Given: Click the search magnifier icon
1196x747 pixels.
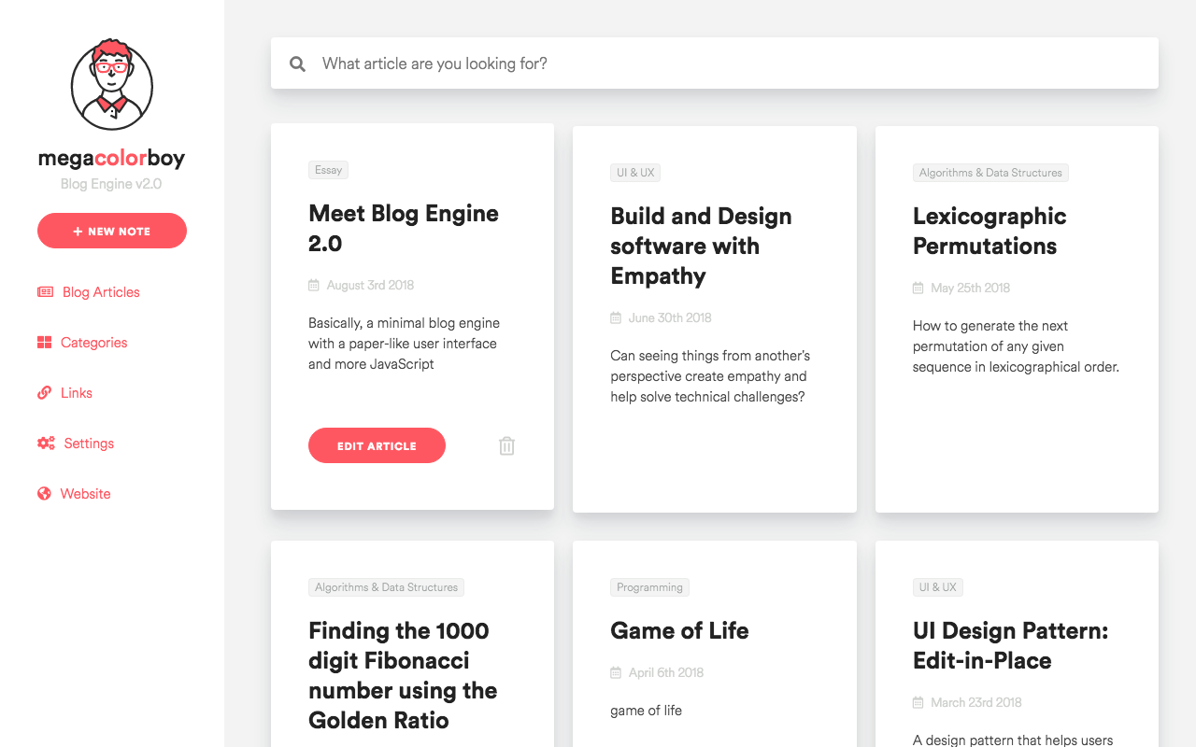Looking at the screenshot, I should tap(297, 63).
